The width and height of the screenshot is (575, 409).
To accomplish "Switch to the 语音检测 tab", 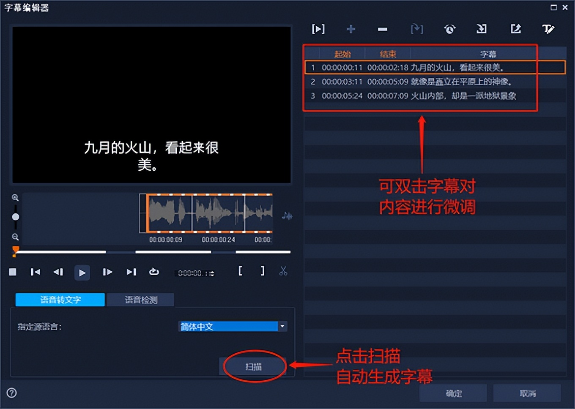I will tap(140, 300).
